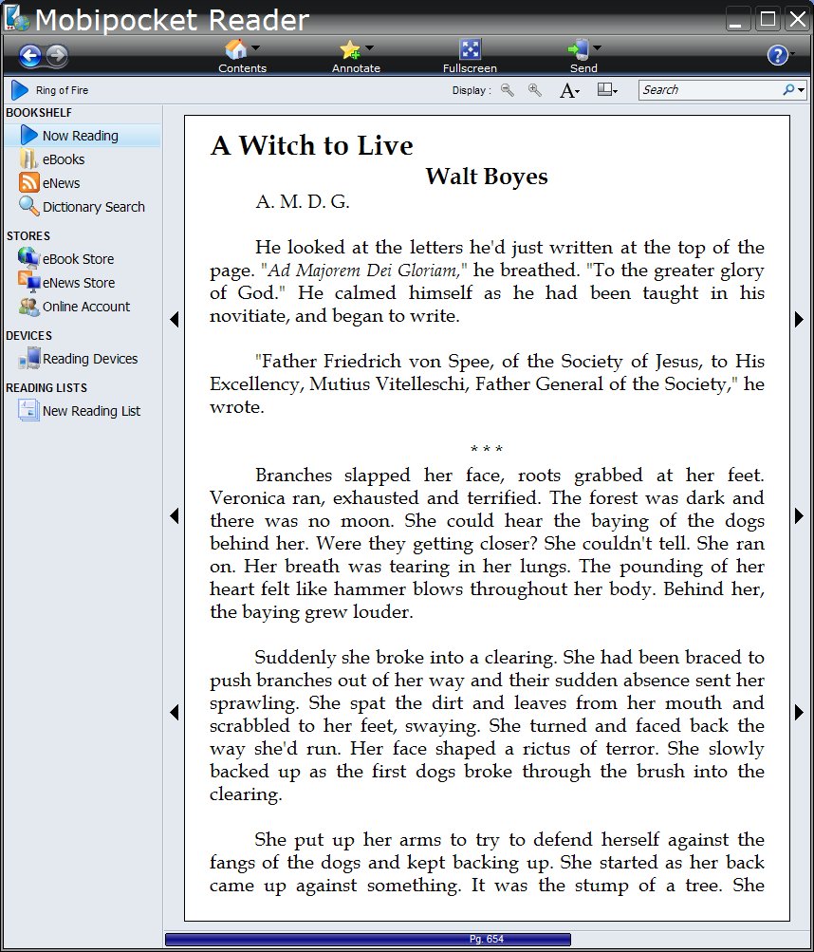Open the Help question mark icon
Screen dimensions: 814x952
[x=777, y=55]
